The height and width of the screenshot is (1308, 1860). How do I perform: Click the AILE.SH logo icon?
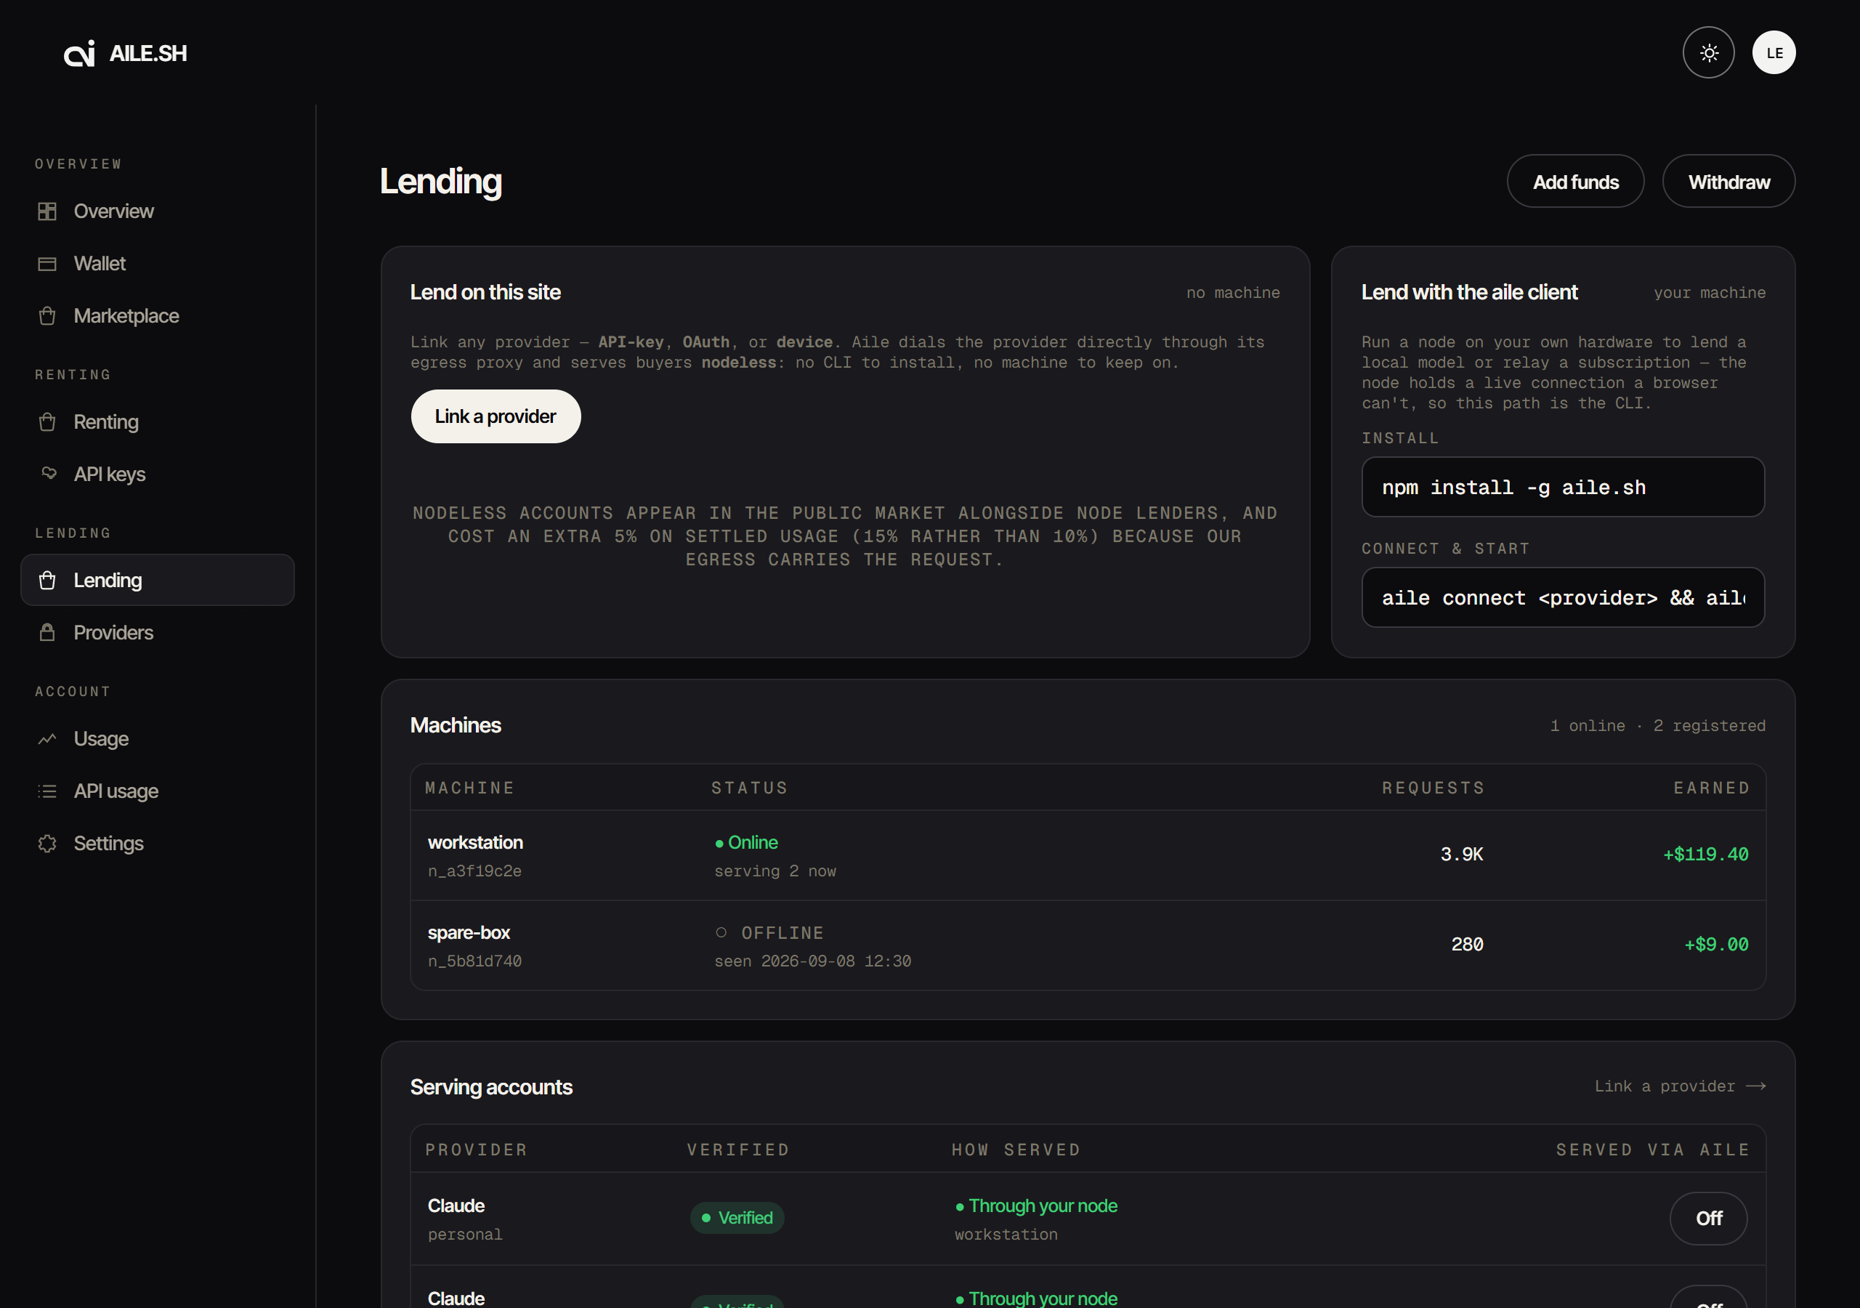click(x=79, y=54)
